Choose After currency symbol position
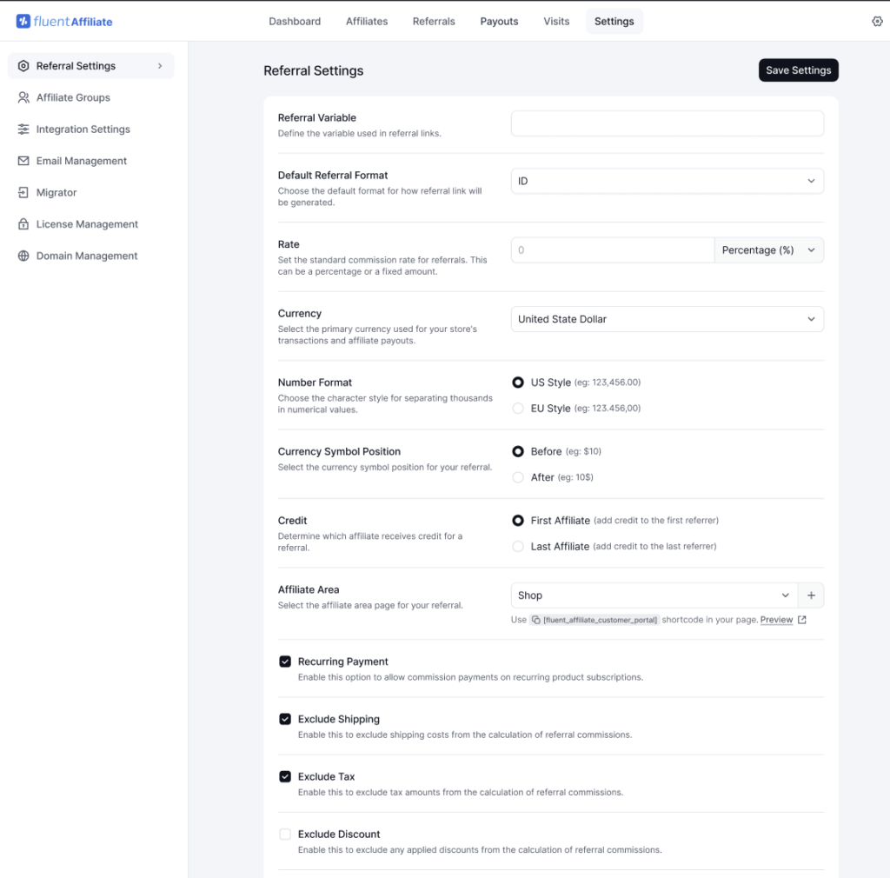The width and height of the screenshot is (890, 878). tap(518, 477)
